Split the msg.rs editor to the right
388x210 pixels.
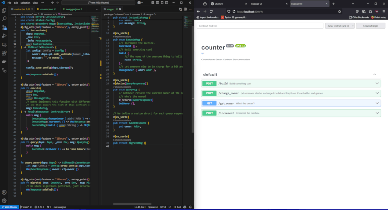[185, 9]
